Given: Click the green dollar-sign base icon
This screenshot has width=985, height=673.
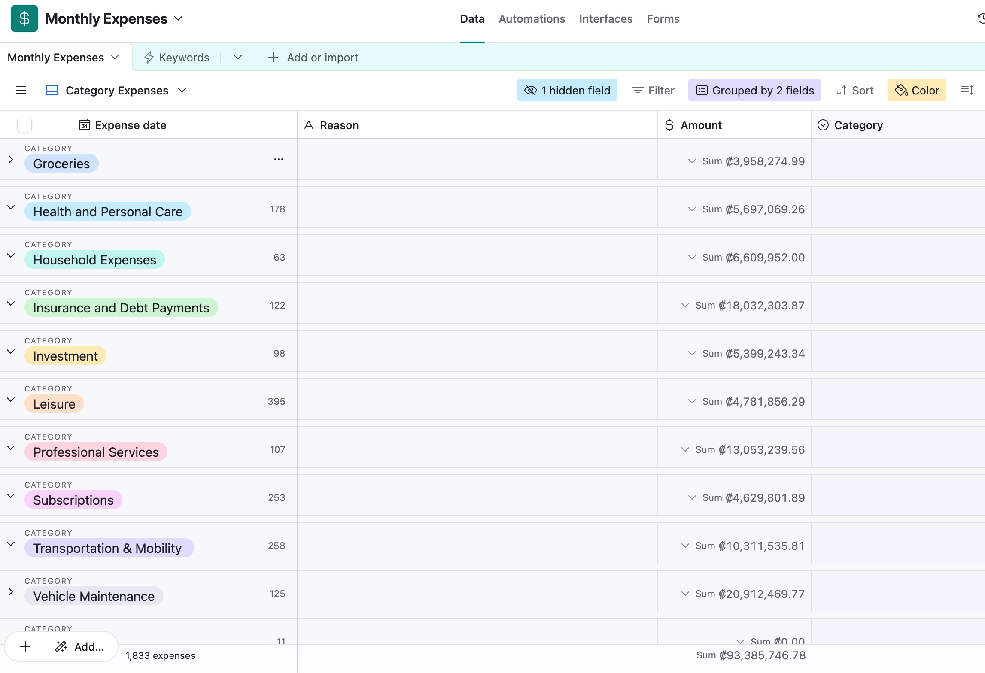Looking at the screenshot, I should tap(24, 18).
